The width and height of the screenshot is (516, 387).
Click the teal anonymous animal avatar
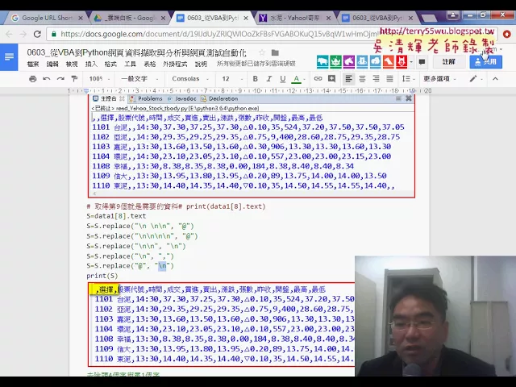point(322,61)
